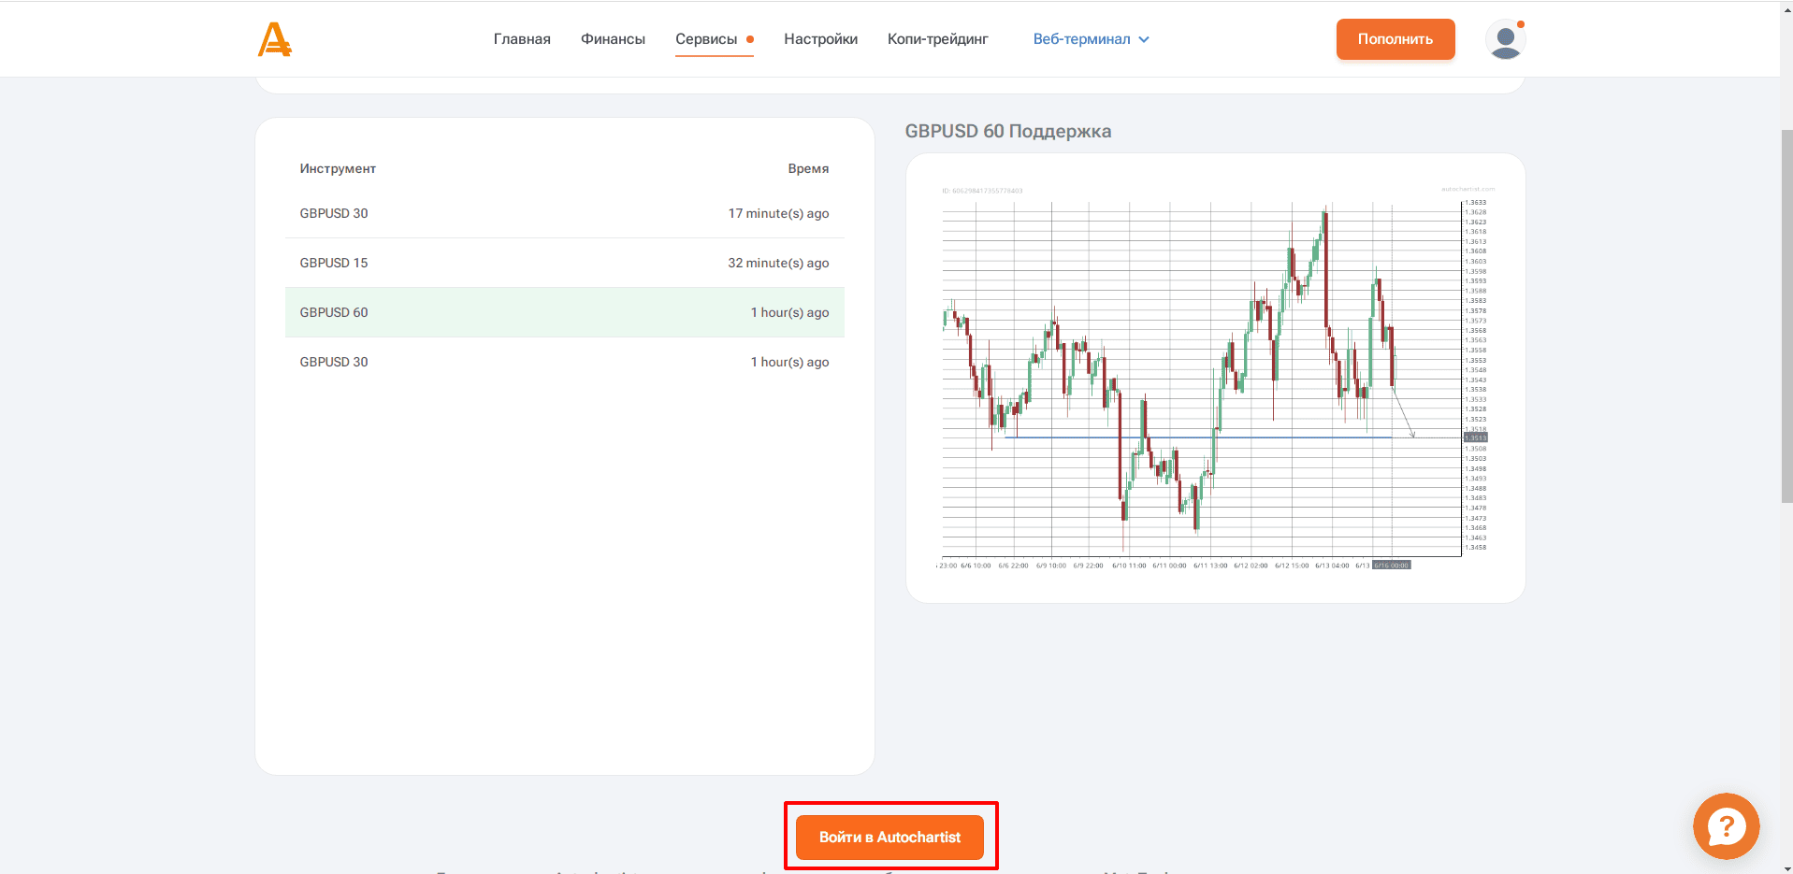
Task: Select the GBPUSD 15 row
Action: pyautogui.click(x=565, y=263)
